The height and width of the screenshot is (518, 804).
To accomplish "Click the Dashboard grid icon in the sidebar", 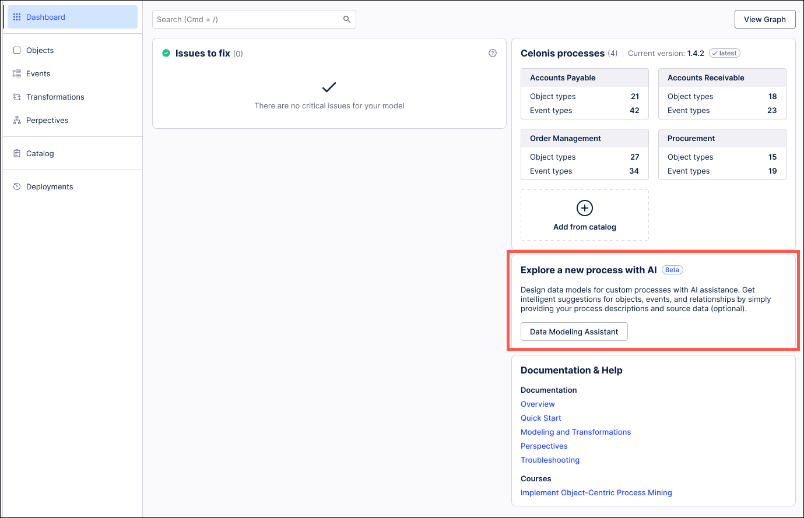I will pos(16,17).
